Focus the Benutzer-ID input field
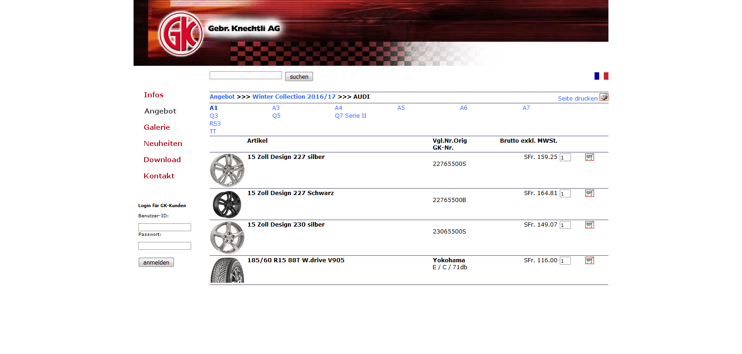Viewport: 742px width, 354px height. 164,228
